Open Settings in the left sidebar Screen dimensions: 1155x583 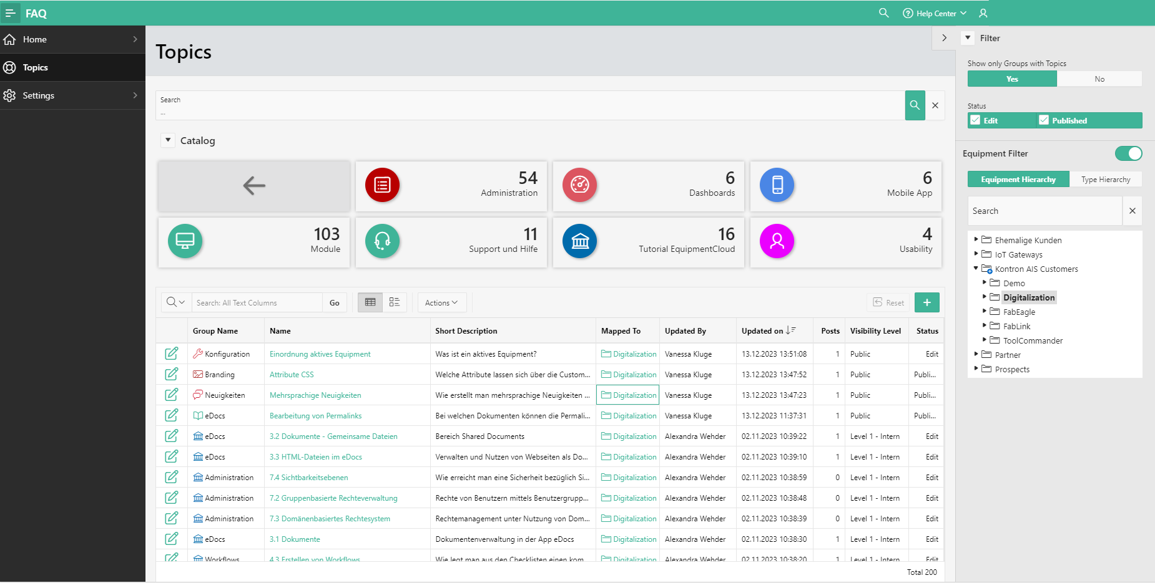39,95
